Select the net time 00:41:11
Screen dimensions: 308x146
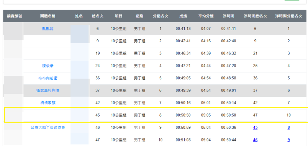tap(228, 29)
